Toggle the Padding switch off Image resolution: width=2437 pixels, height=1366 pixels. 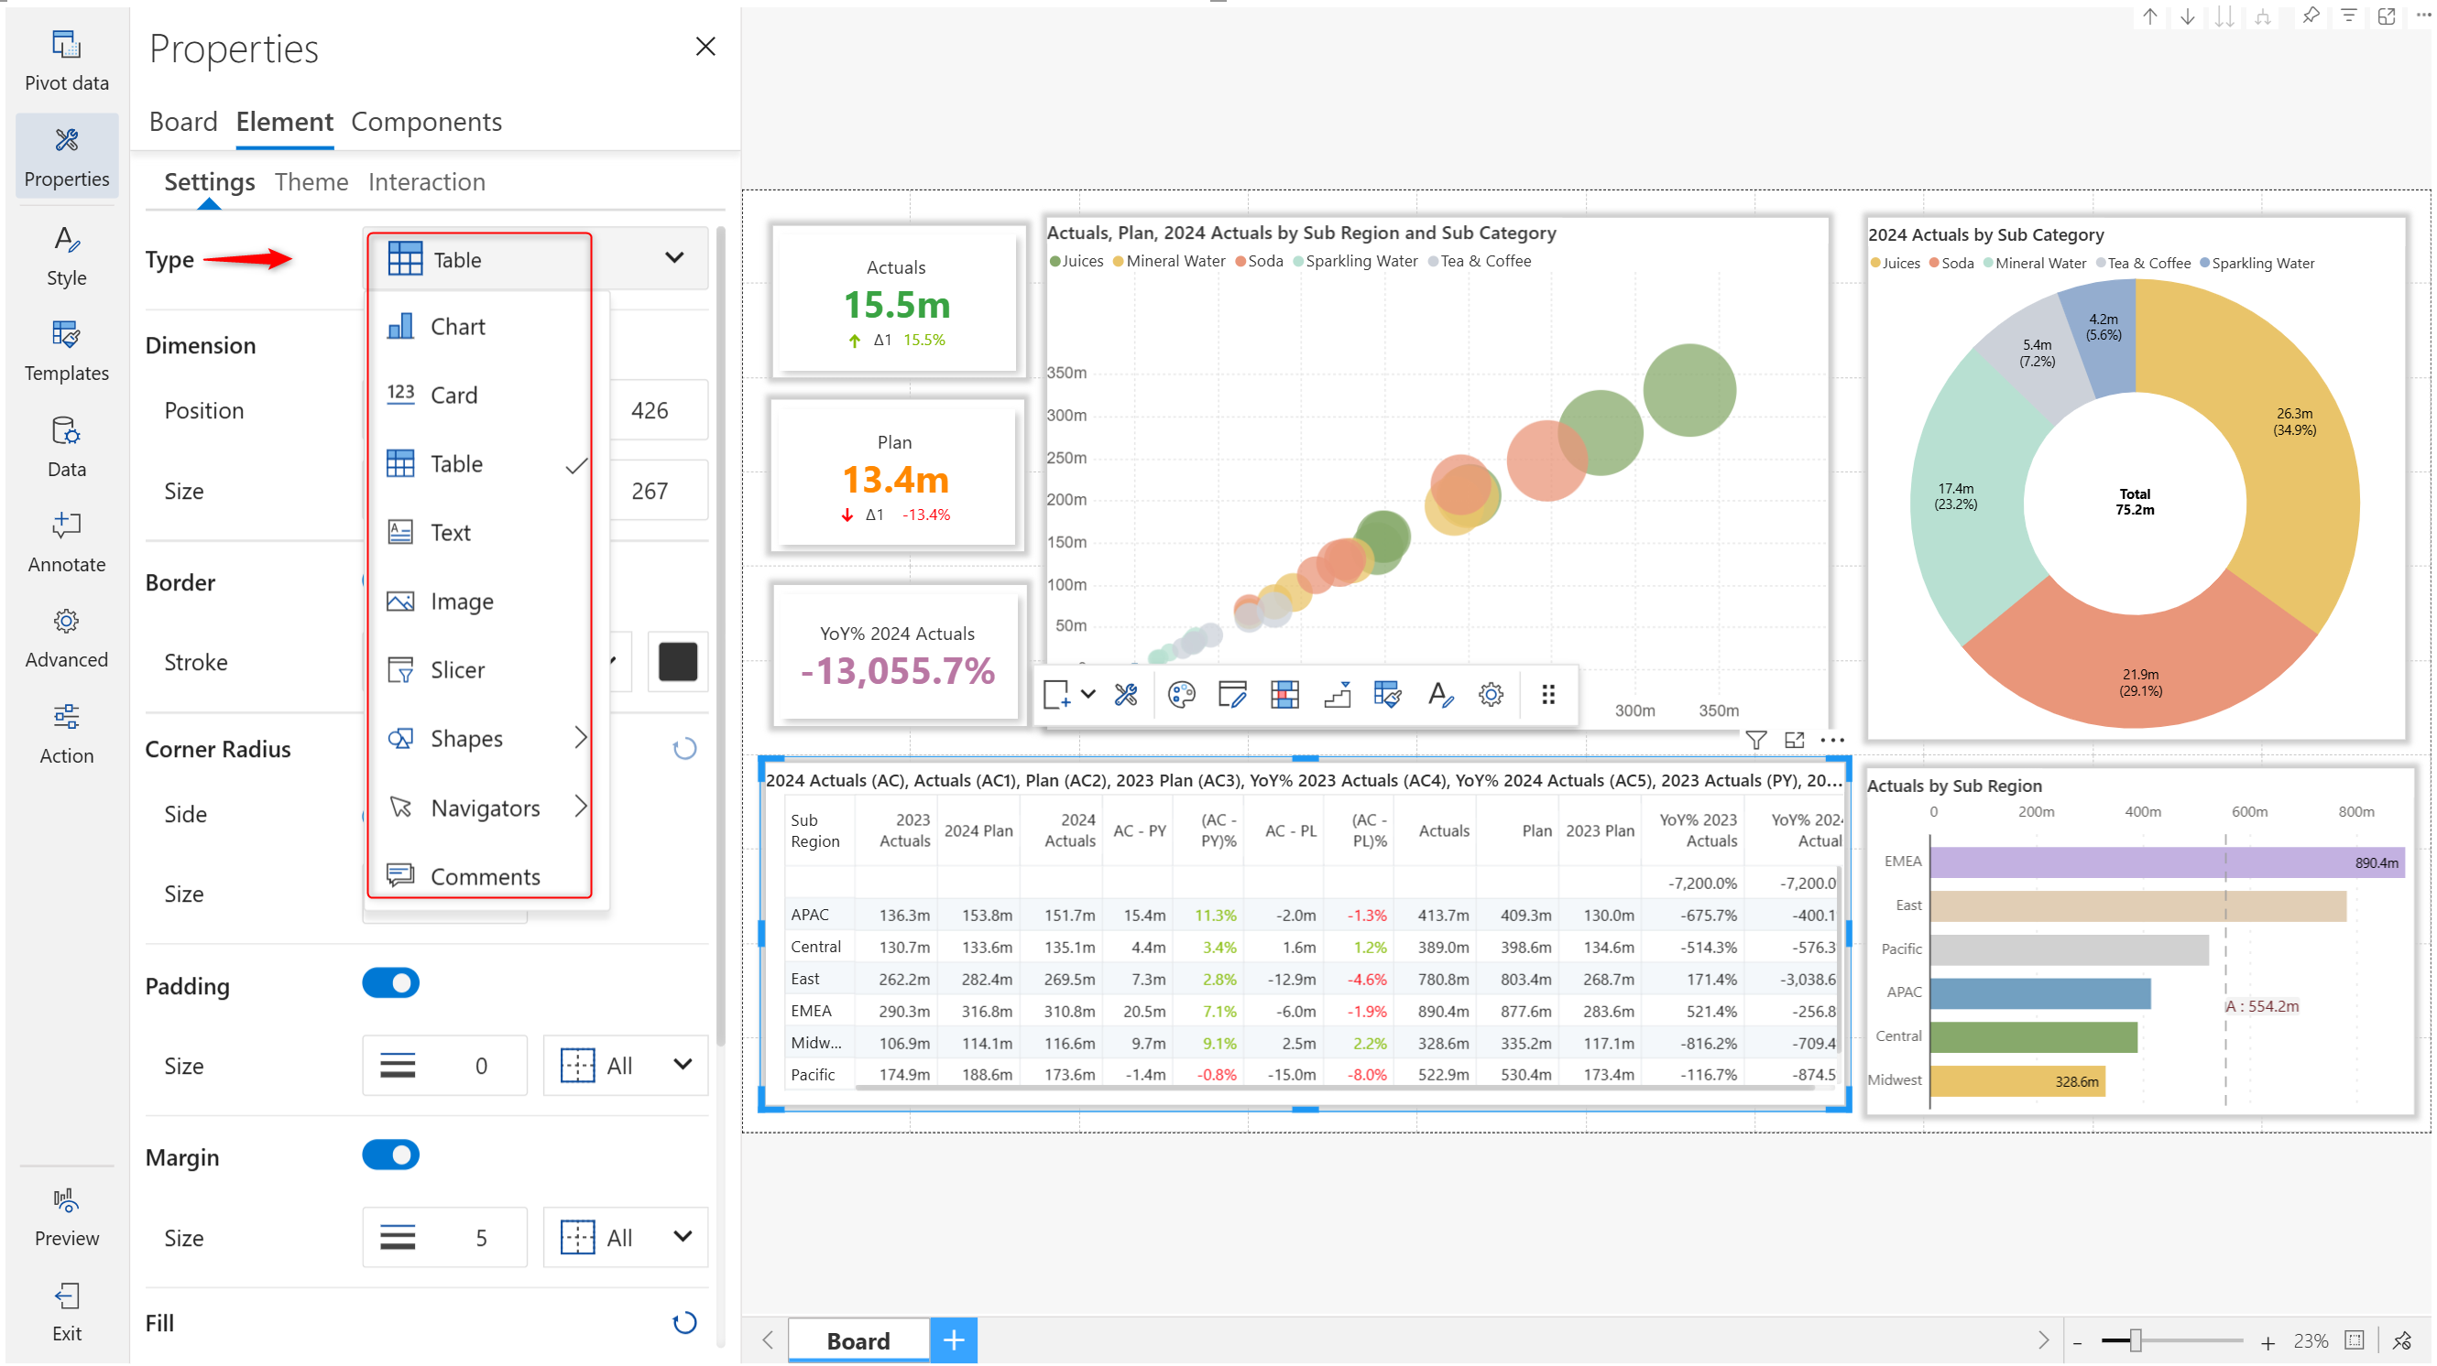pos(390,983)
